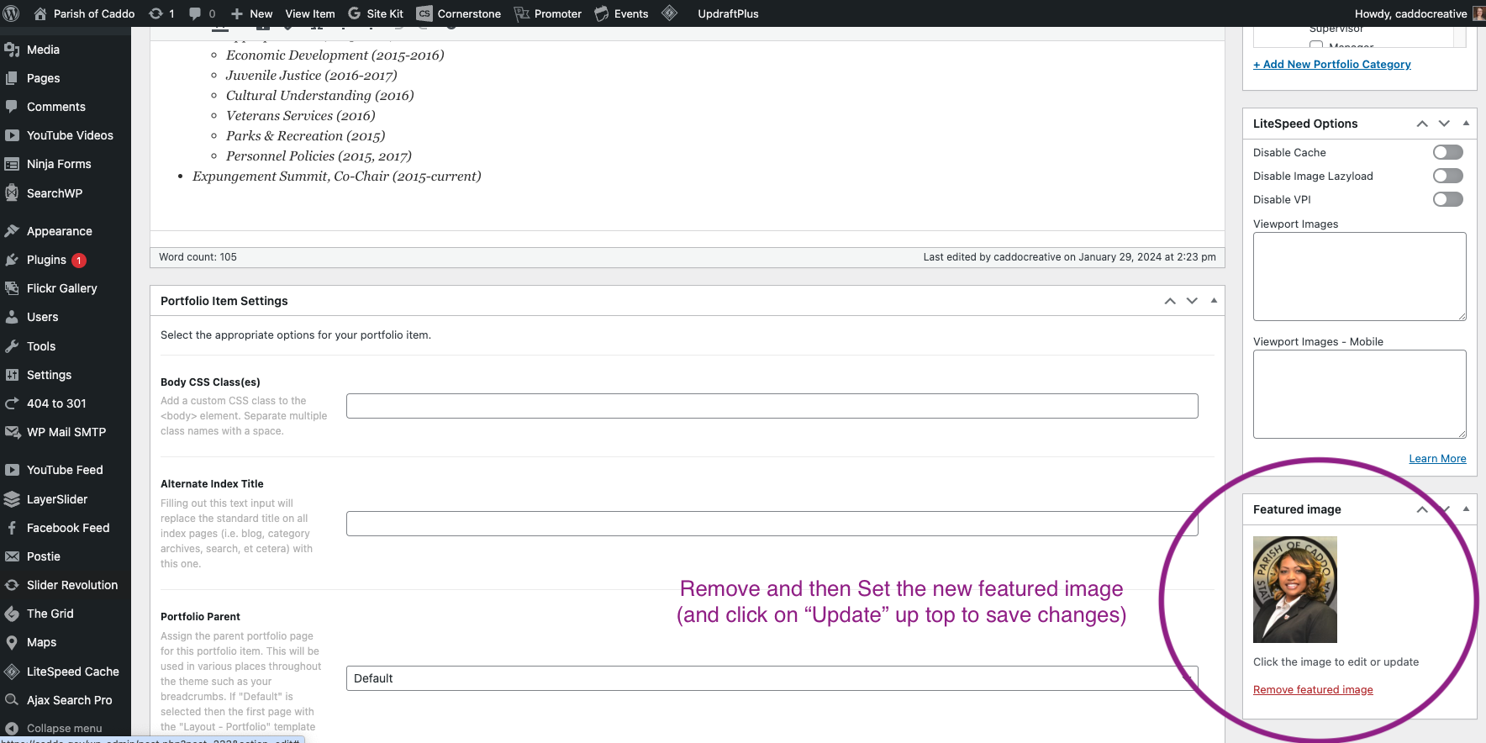The width and height of the screenshot is (1486, 743).
Task: Click the featured image thumbnail
Action: point(1294,589)
